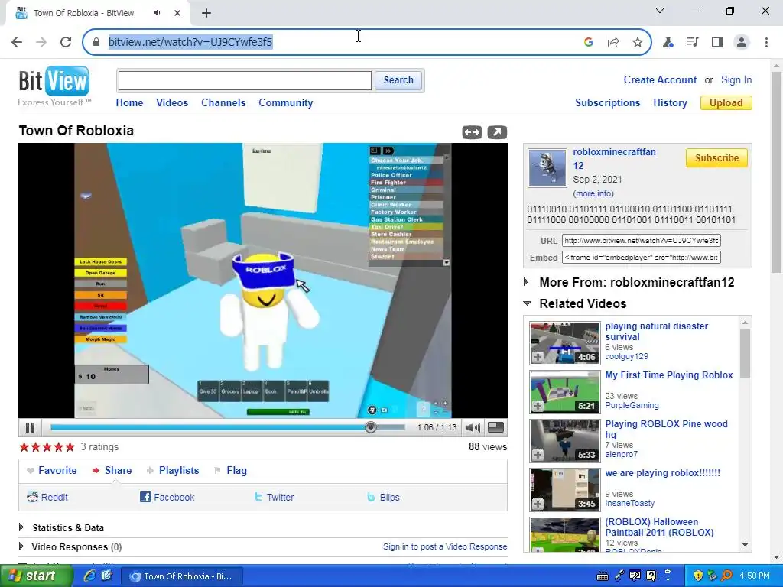Focus the BitView search input field

coord(245,80)
